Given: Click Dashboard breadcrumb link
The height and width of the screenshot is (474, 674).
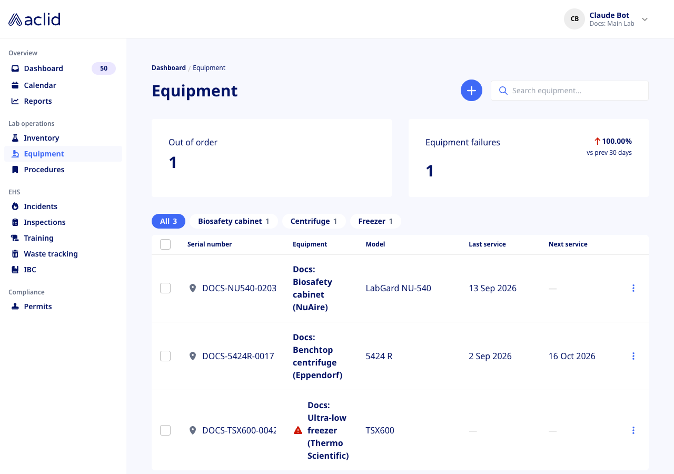Looking at the screenshot, I should 168,68.
